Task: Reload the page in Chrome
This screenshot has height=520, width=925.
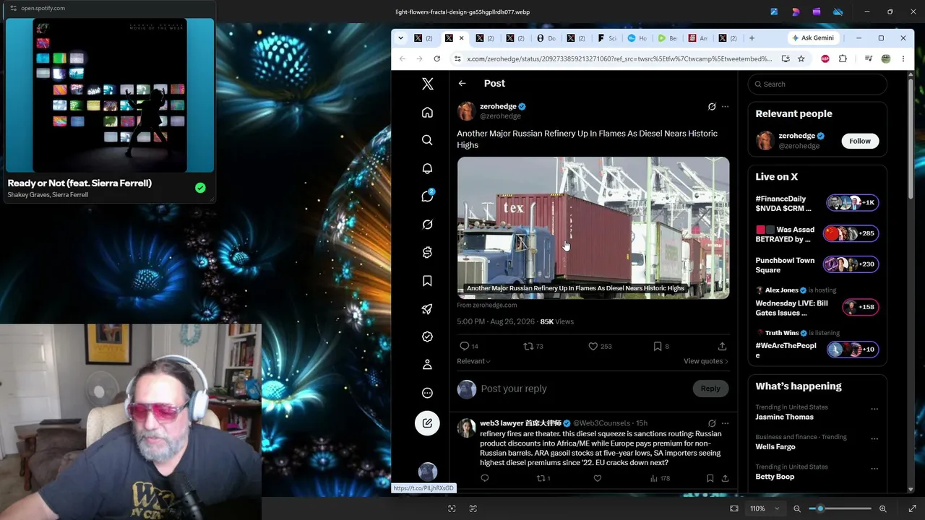Action: coord(436,58)
